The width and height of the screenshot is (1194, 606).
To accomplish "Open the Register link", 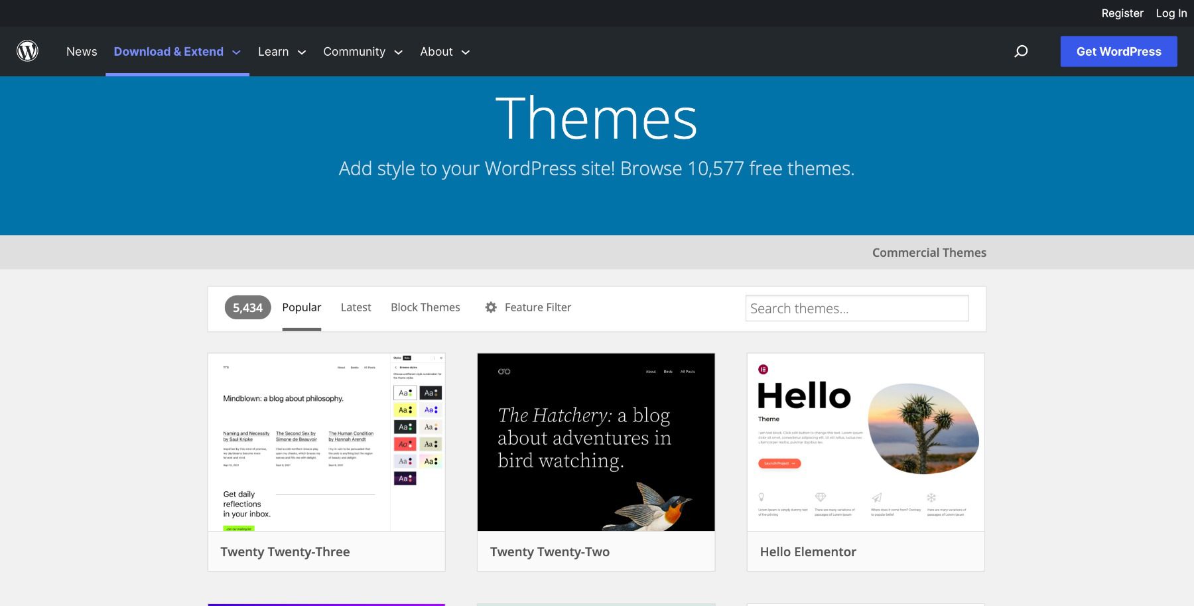I will point(1122,13).
